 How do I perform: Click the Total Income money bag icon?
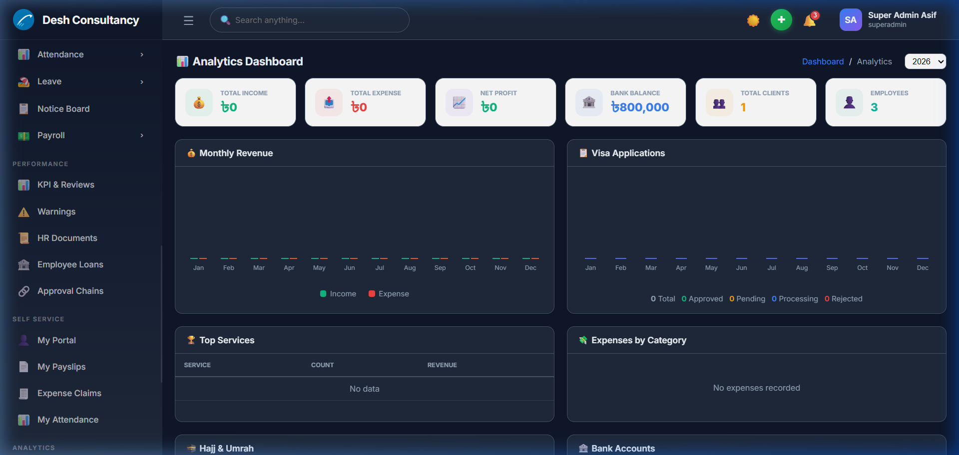199,102
